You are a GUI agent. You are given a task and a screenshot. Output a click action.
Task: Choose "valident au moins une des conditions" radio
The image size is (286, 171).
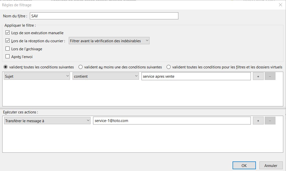point(81,67)
